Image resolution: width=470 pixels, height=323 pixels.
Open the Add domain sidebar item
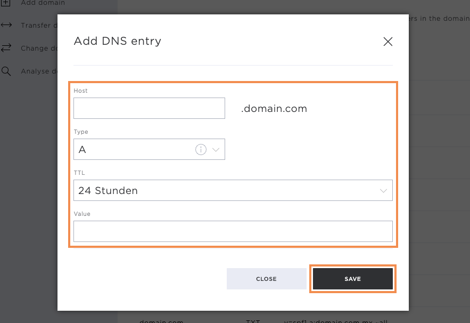pyautogui.click(x=43, y=3)
